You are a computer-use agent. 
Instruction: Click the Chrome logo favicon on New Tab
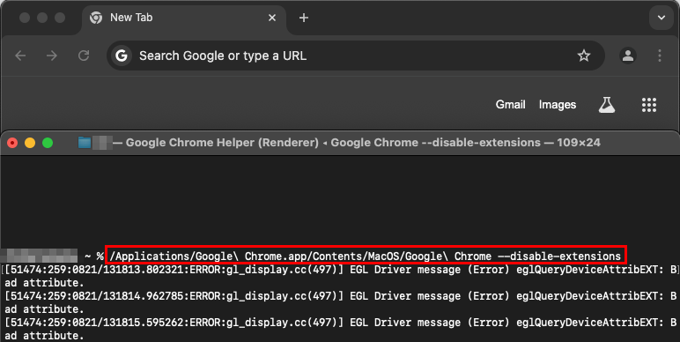point(96,18)
